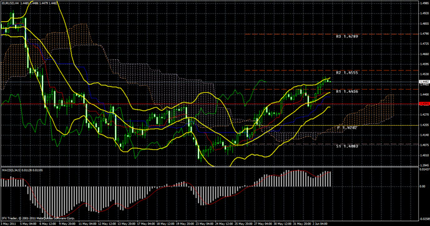Click the 11 May 04:00 time label
Screen dimensions: 430x226
87,224
